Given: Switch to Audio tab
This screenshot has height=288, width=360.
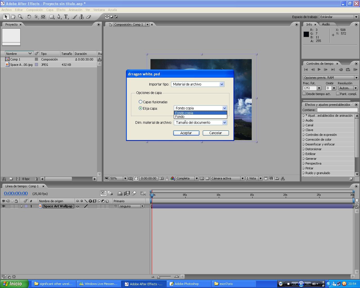Looking at the screenshot, I should (x=326, y=24).
